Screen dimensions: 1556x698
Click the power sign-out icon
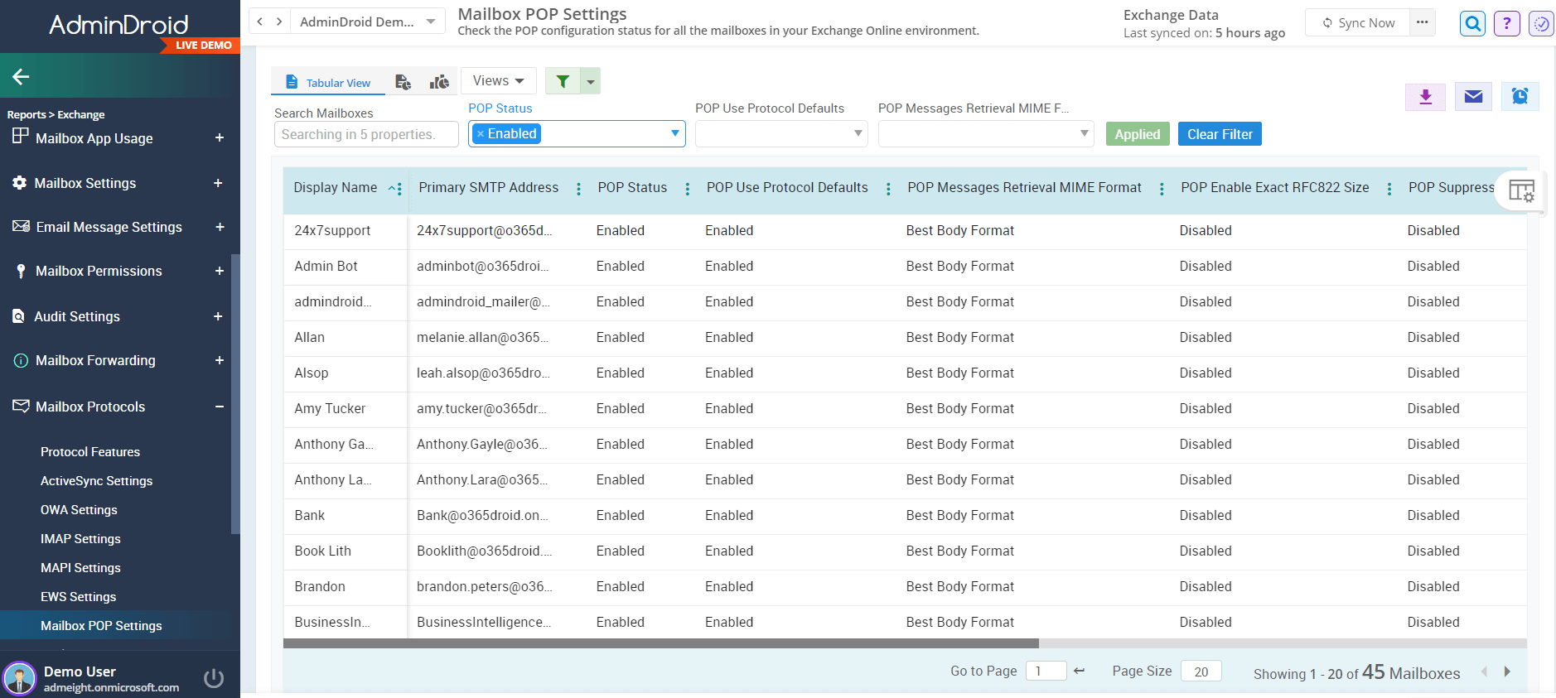click(214, 678)
